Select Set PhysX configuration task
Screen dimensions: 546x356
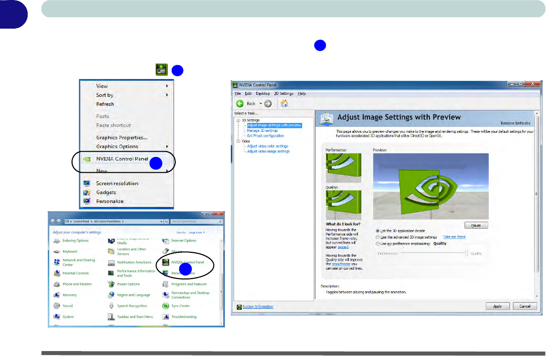[x=265, y=135]
